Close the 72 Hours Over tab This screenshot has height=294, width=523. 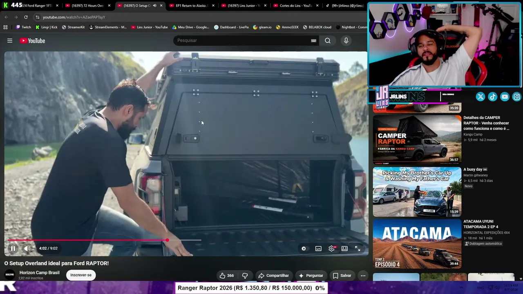tap(109, 6)
